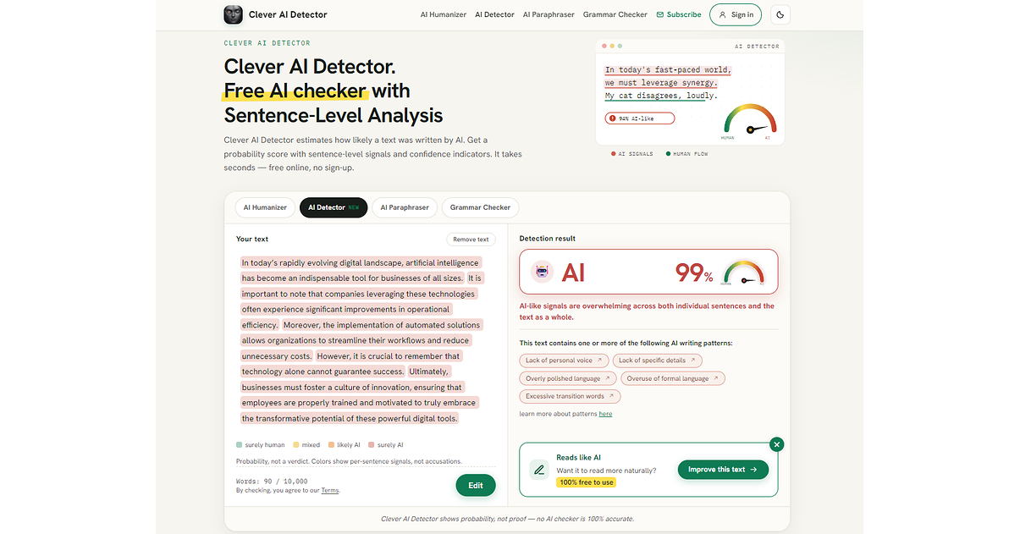Click the pencil icon in Reads like AI banner
Image resolution: width=1020 pixels, height=534 pixels.
539,470
